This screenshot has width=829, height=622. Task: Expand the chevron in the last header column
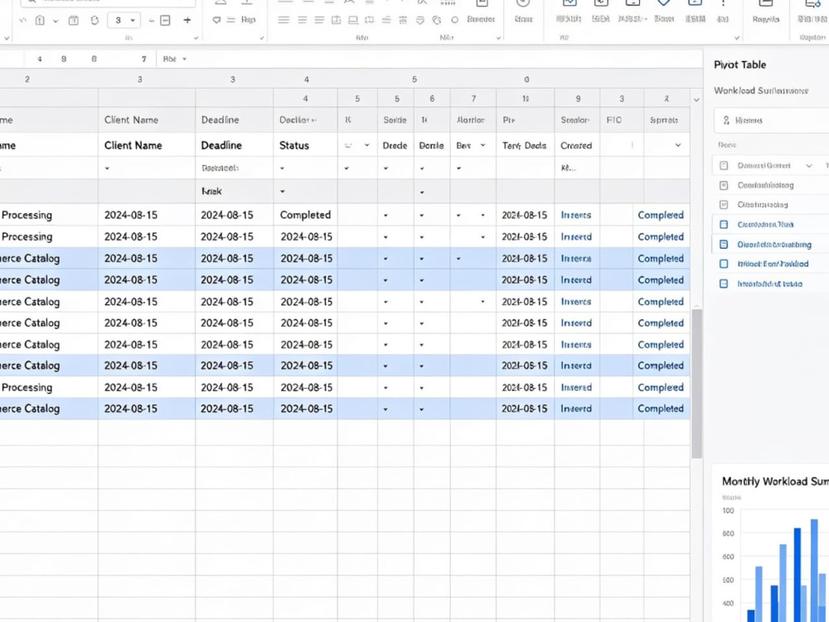point(678,145)
